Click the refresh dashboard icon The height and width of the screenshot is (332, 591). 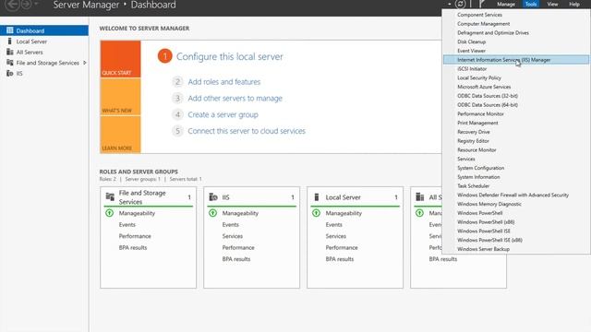pos(460,4)
